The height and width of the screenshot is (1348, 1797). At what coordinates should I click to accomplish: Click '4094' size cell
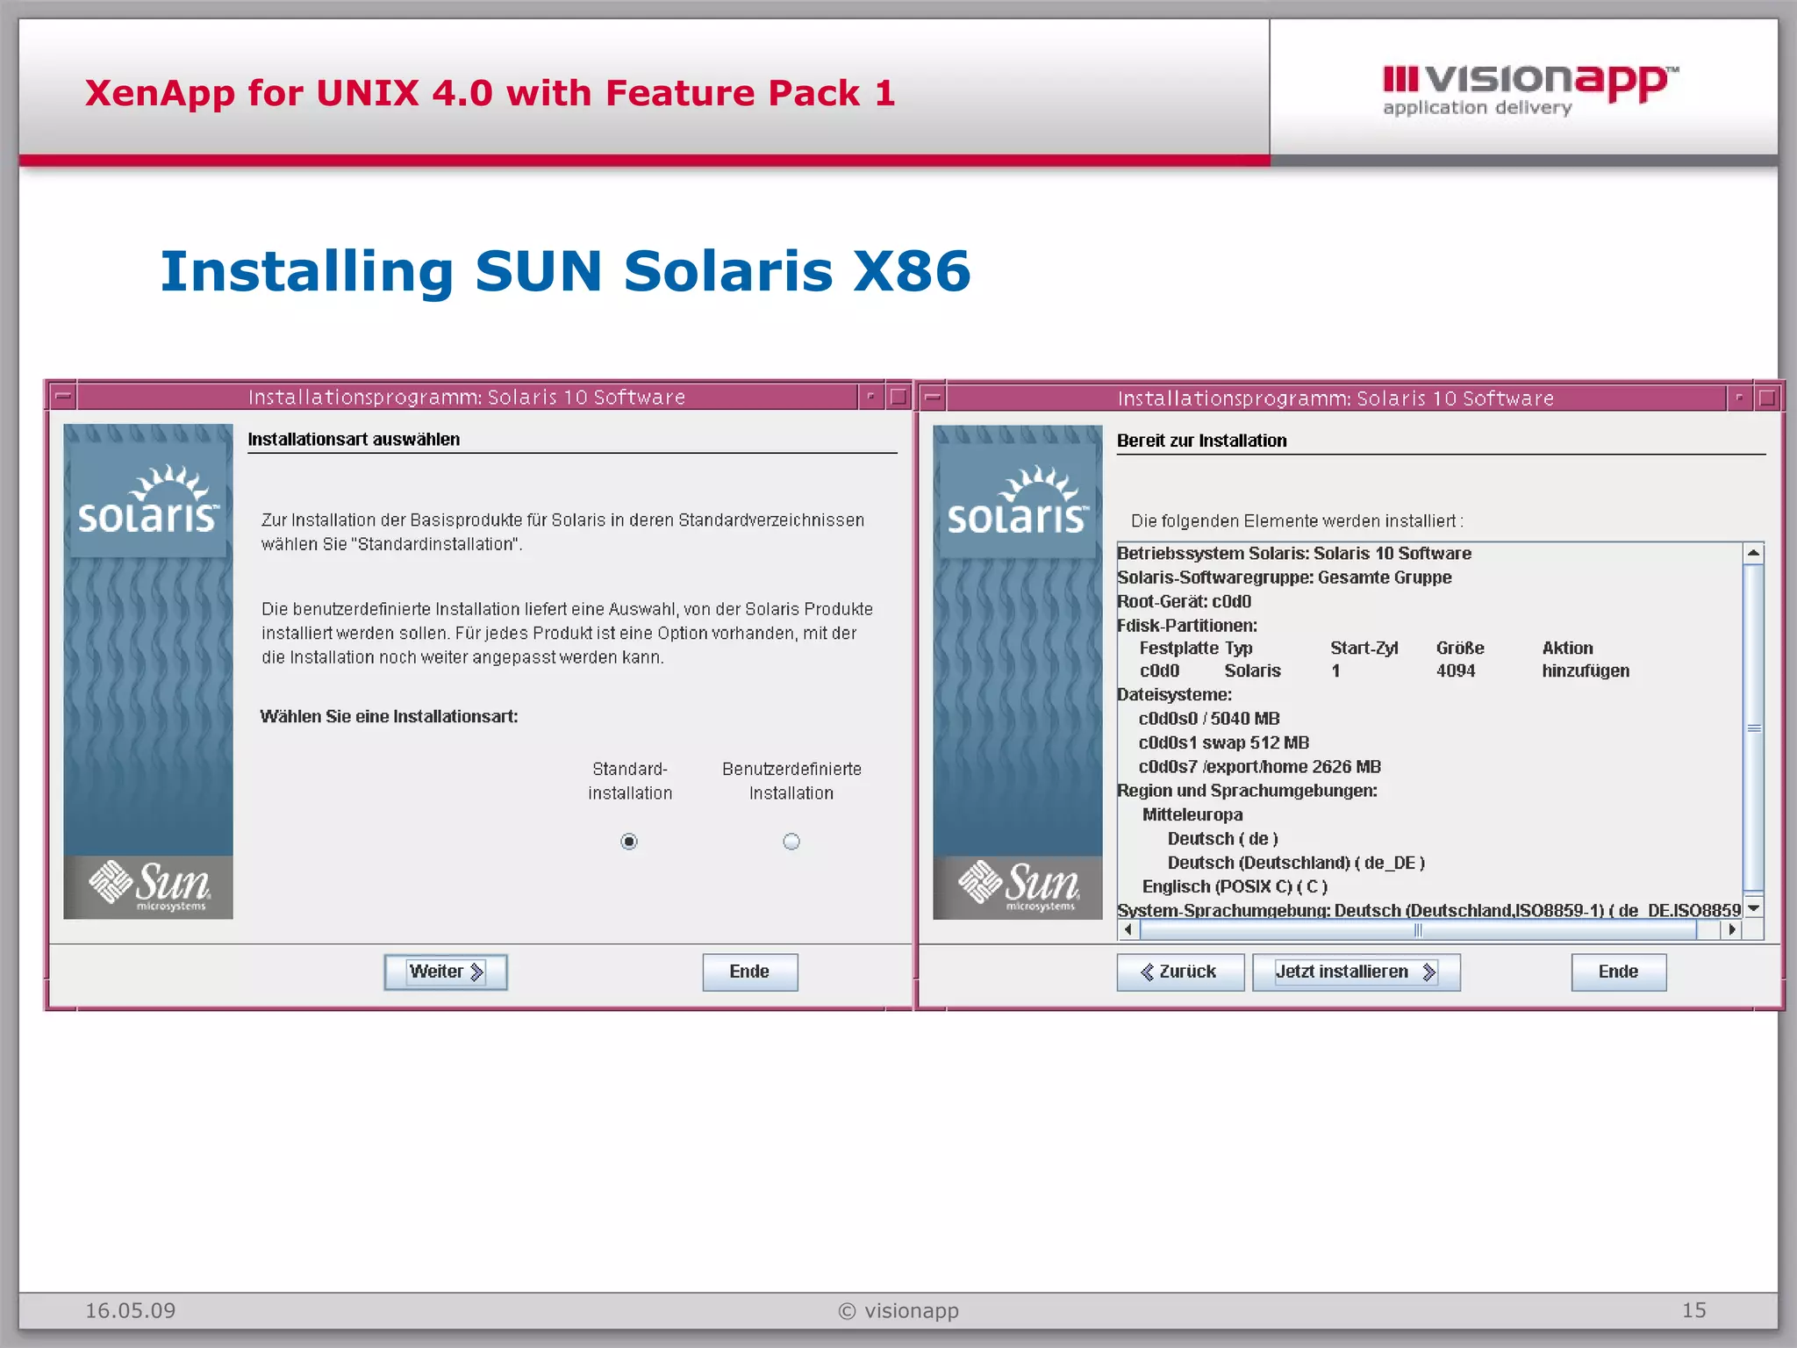coord(1456,671)
